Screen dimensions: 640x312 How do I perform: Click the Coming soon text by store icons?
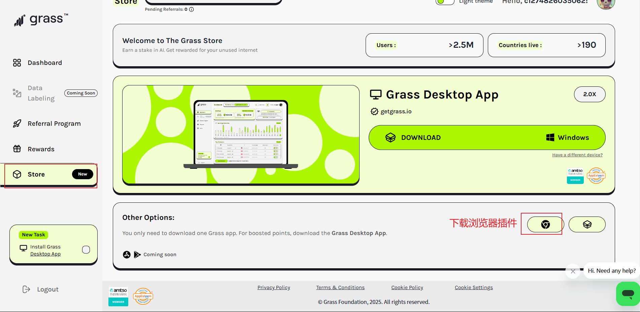[160, 255]
